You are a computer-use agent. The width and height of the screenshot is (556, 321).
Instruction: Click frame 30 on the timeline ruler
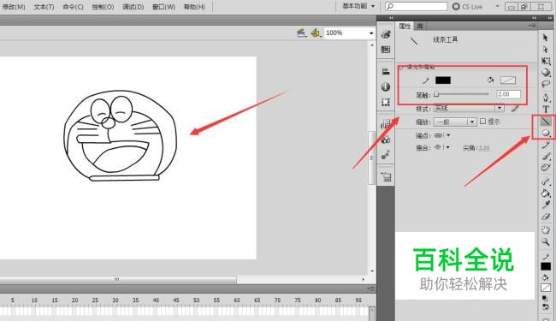115,300
